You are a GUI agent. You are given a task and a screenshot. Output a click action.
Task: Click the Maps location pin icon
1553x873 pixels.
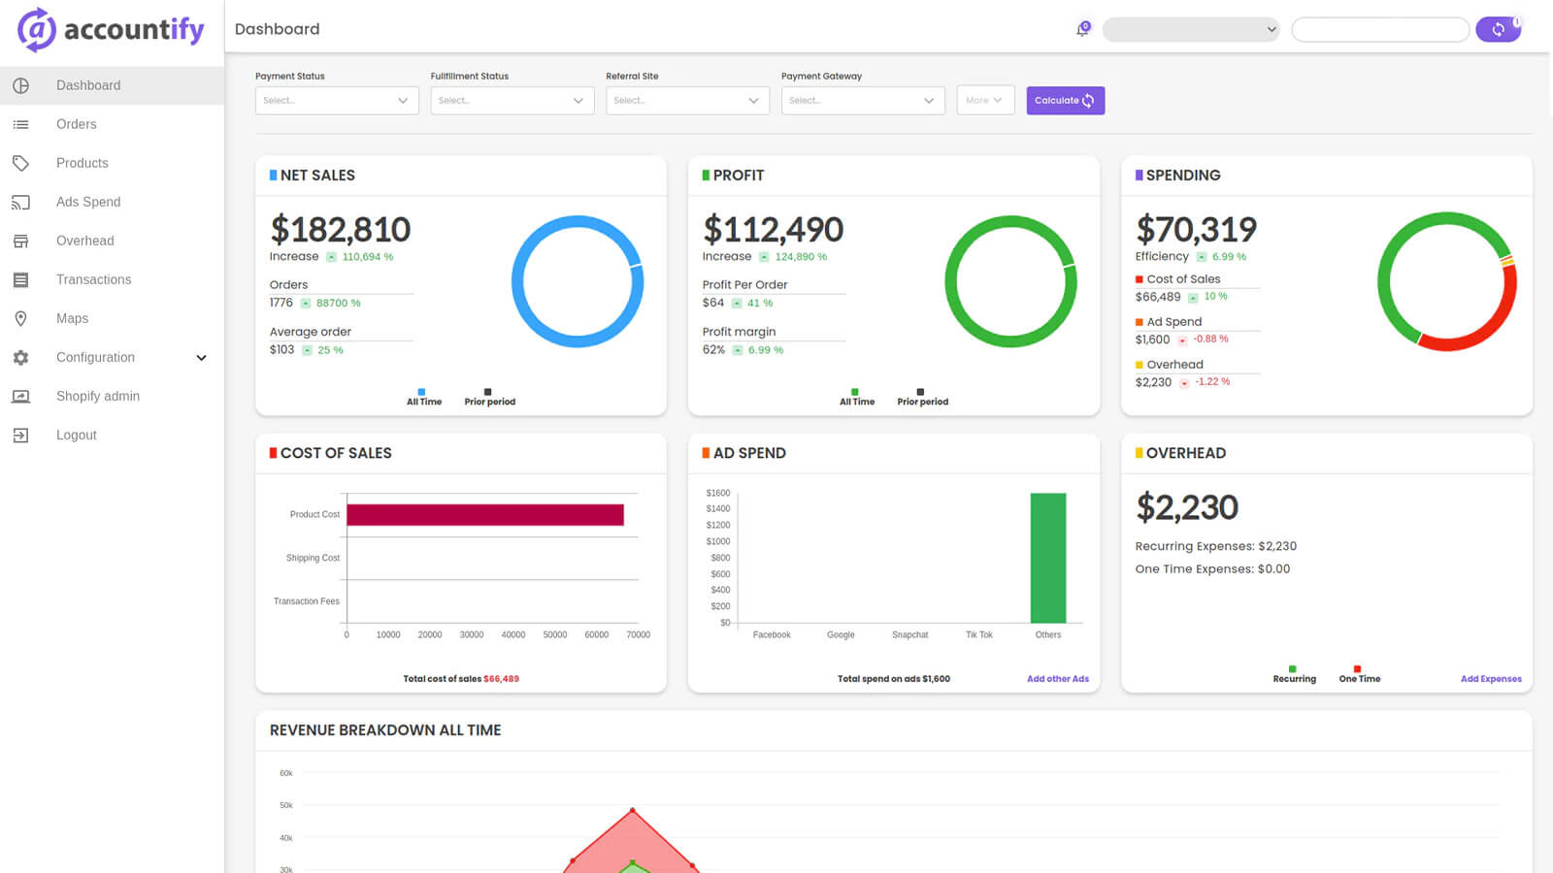[x=21, y=318]
